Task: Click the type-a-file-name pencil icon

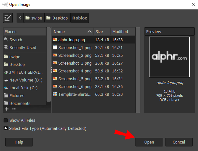Action: [8, 18]
